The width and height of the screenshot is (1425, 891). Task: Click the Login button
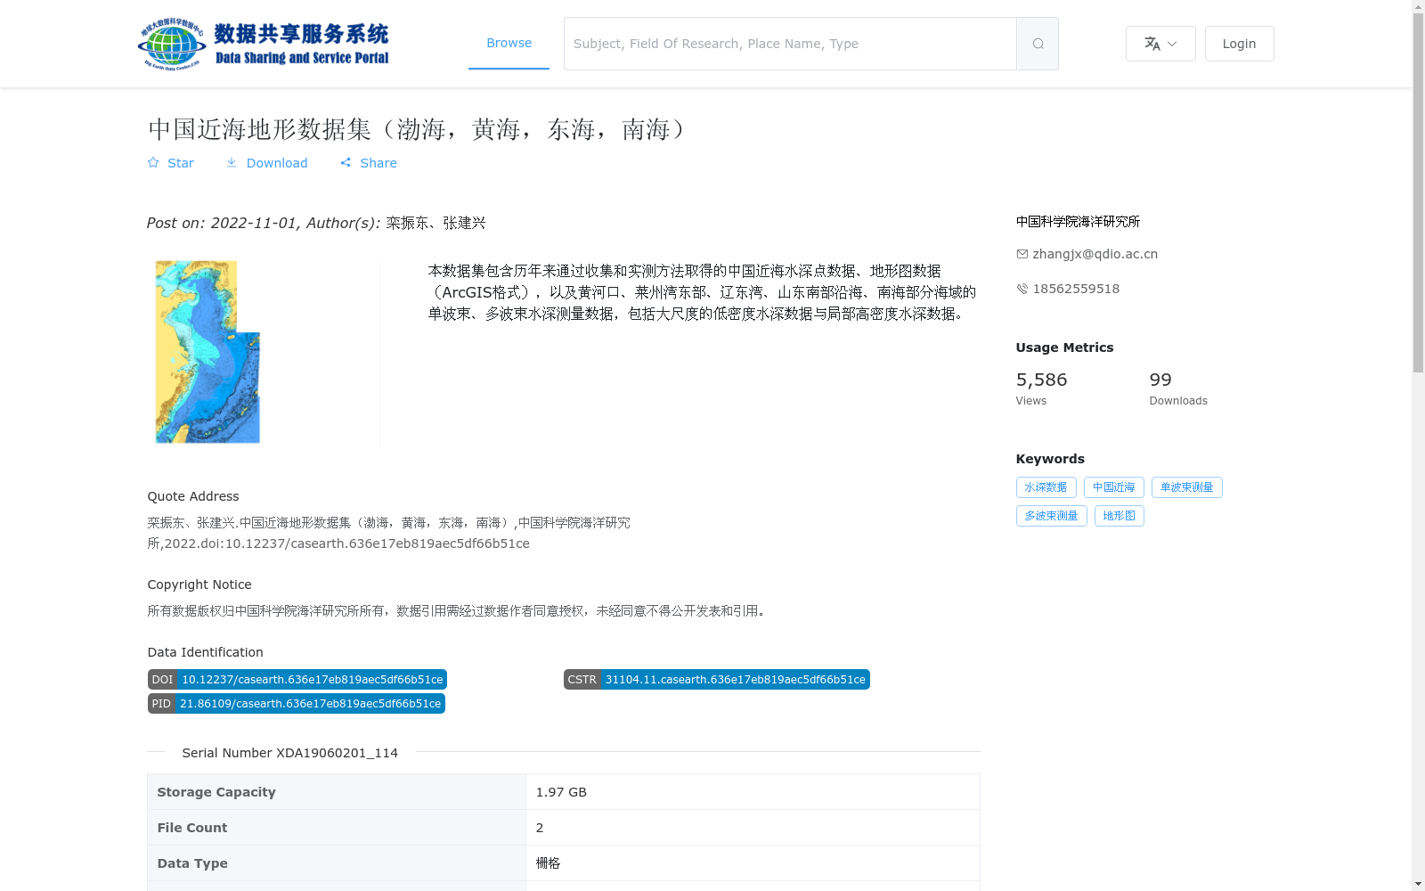click(x=1239, y=43)
